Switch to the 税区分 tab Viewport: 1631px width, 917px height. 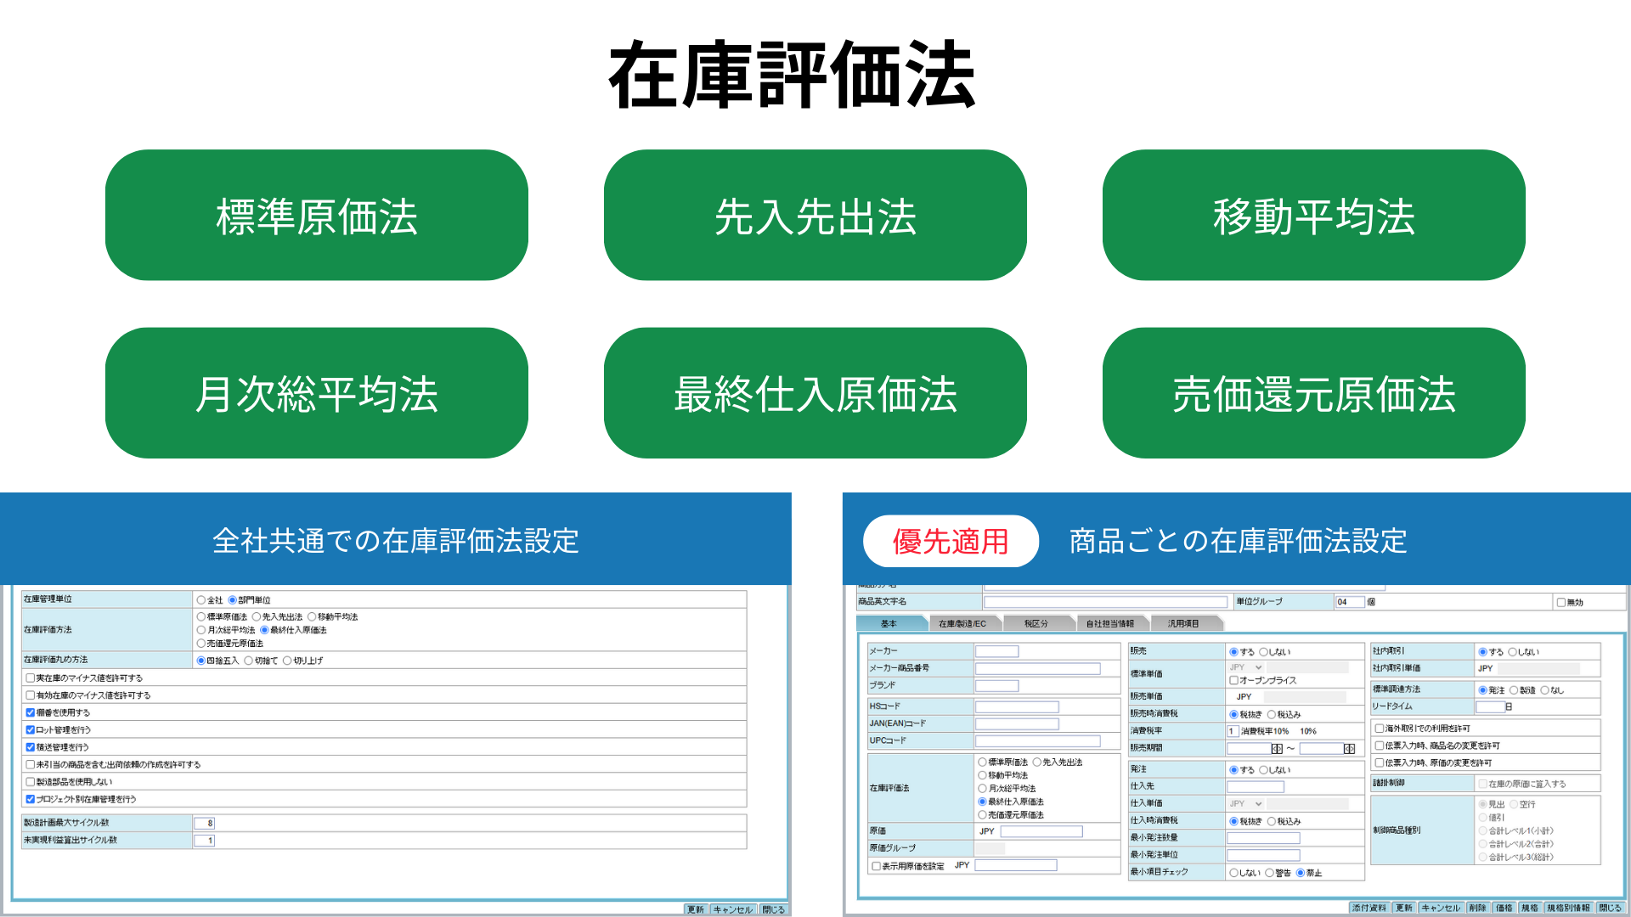[x=1036, y=624]
